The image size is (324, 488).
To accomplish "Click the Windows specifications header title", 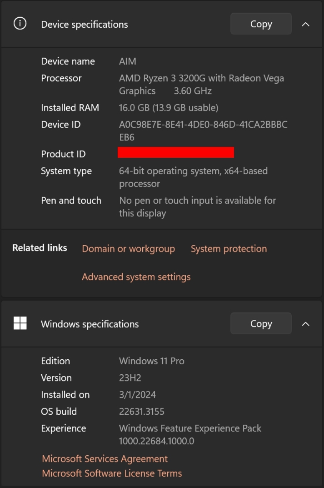I will pyautogui.click(x=90, y=324).
